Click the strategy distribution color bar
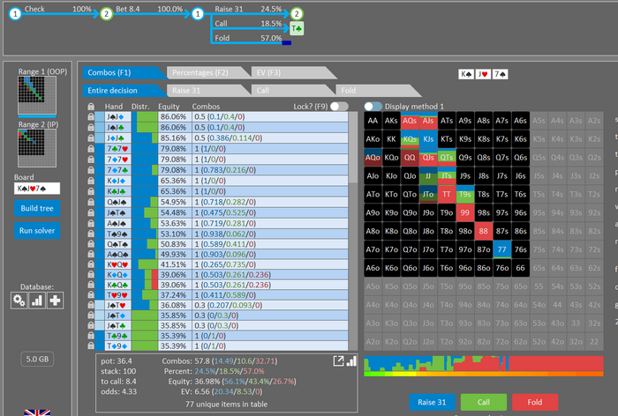The height and width of the screenshot is (416, 618). click(x=484, y=366)
